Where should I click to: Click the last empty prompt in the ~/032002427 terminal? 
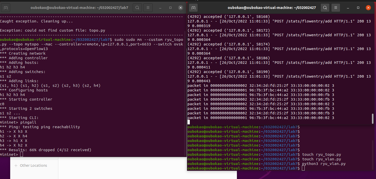pos(246,168)
